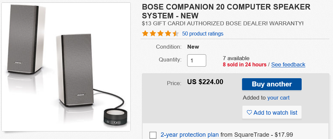This screenshot has height=139, width=333.
Task: Open the 2-year protection plan link
Action: pos(189,134)
